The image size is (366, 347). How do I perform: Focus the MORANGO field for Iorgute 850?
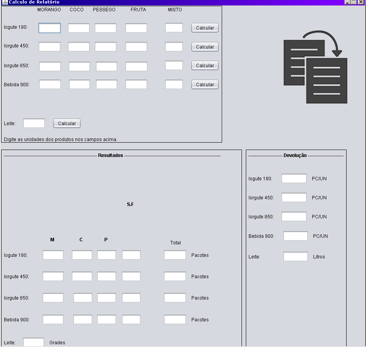[50, 66]
